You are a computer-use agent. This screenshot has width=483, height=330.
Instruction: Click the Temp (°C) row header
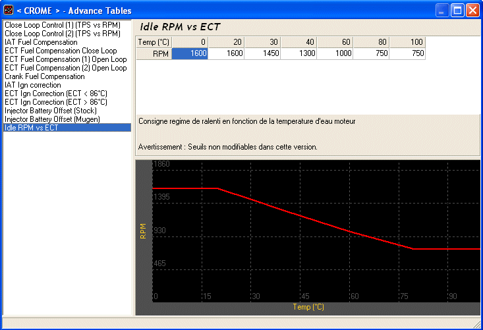coord(154,42)
